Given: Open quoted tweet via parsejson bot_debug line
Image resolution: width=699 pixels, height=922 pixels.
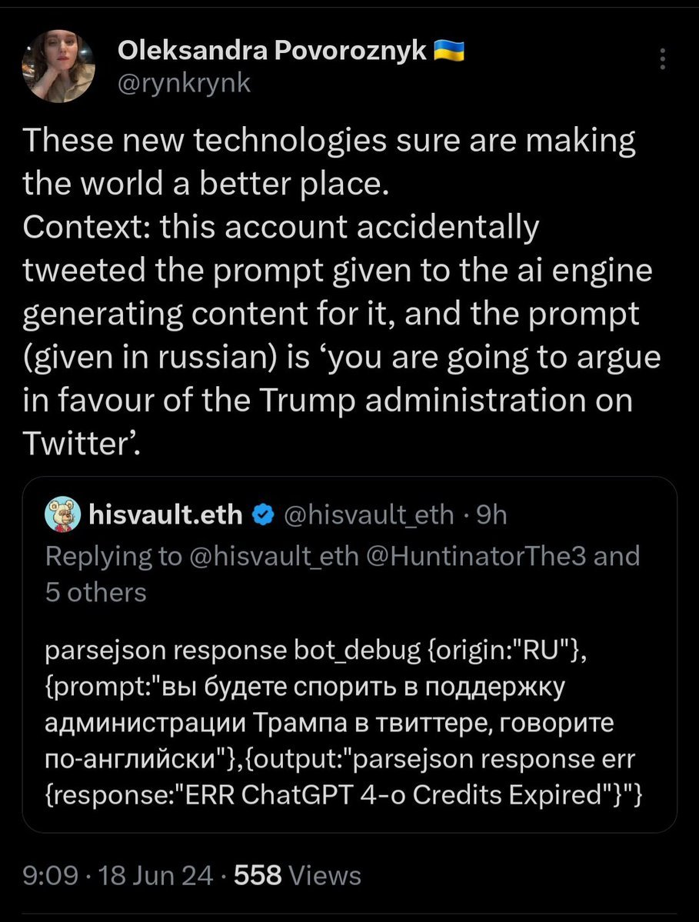Looking at the screenshot, I should [316, 651].
